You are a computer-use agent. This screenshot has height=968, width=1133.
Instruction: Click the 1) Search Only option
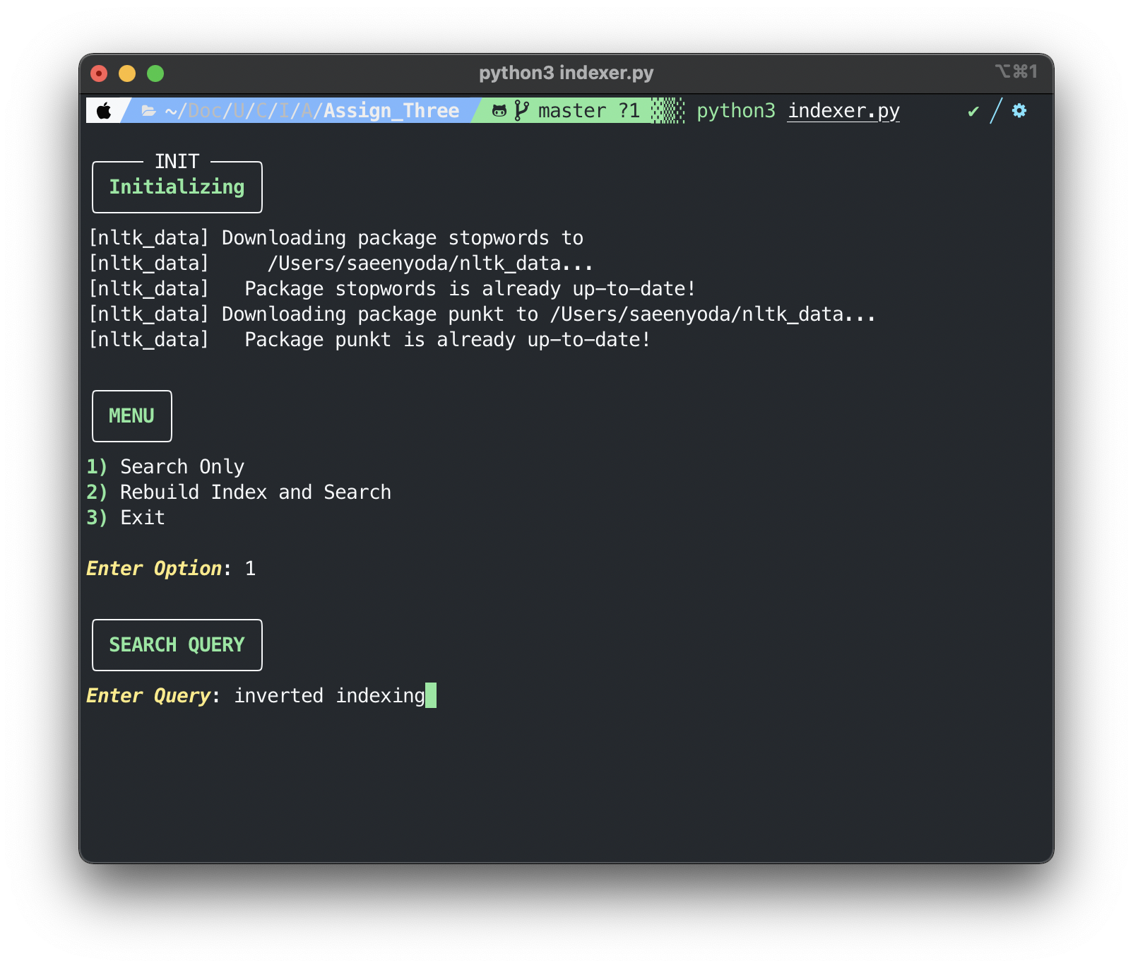[165, 467]
